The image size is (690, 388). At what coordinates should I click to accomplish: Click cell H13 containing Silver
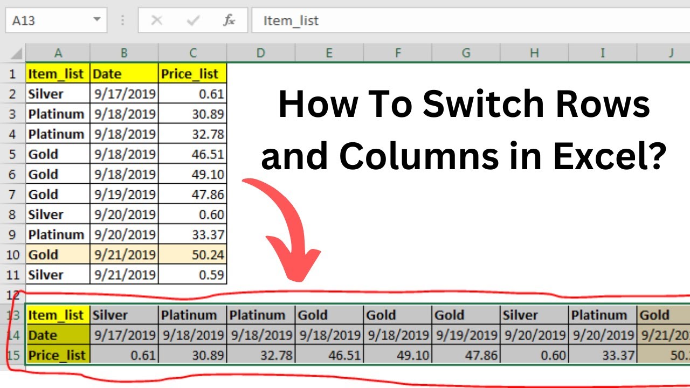534,315
